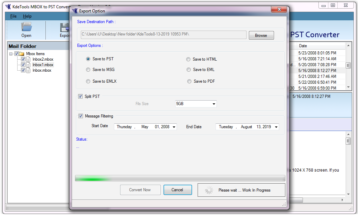Image resolution: width=358 pixels, height=215 pixels.
Task: Select the 5/16/2008 6:59:00 PM row
Action: point(317,88)
